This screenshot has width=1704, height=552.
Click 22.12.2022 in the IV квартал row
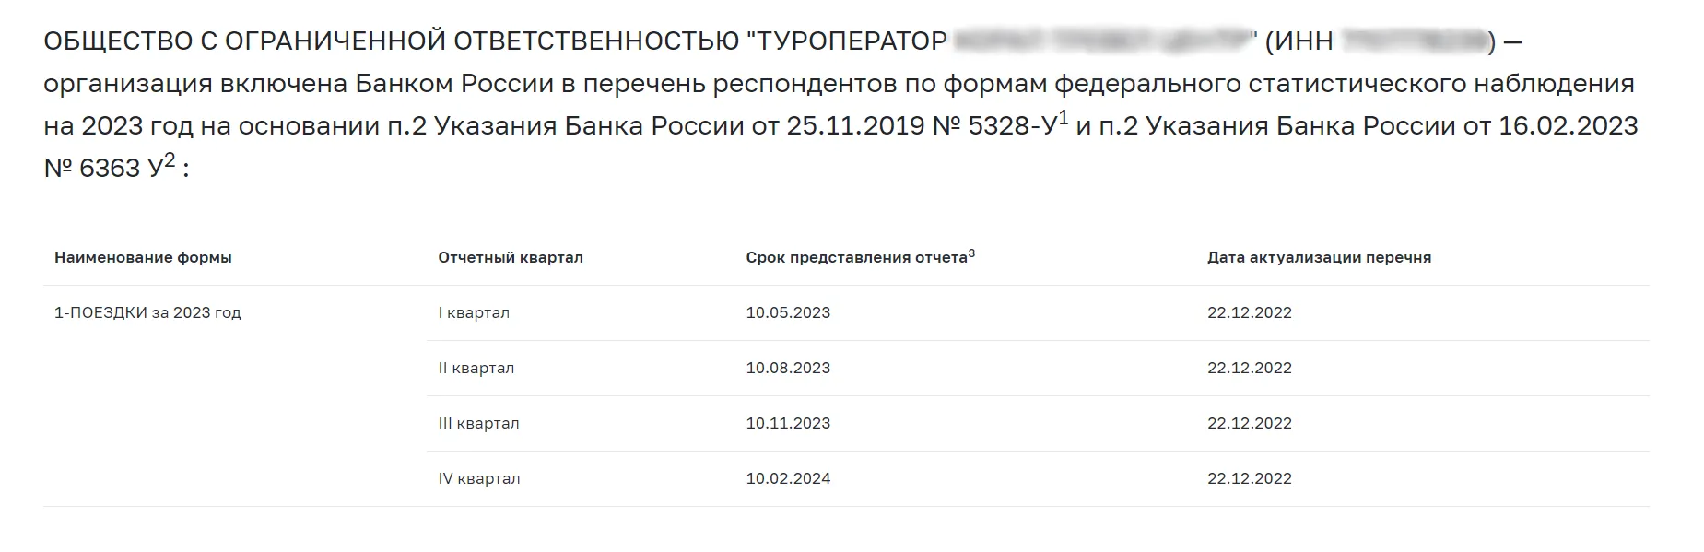(1250, 478)
